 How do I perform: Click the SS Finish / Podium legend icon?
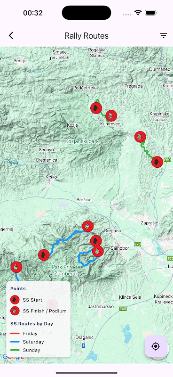point(15,311)
